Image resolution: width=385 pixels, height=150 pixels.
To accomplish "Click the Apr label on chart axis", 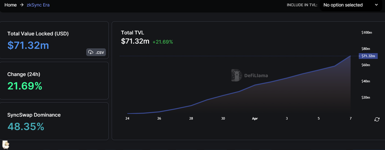I will (255, 118).
